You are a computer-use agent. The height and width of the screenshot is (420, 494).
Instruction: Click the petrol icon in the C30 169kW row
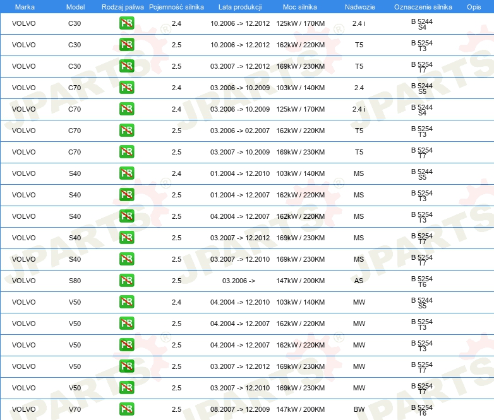click(126, 66)
